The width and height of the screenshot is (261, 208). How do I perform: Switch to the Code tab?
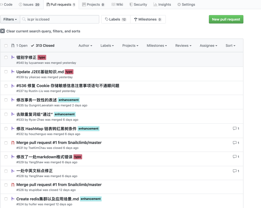6,5
